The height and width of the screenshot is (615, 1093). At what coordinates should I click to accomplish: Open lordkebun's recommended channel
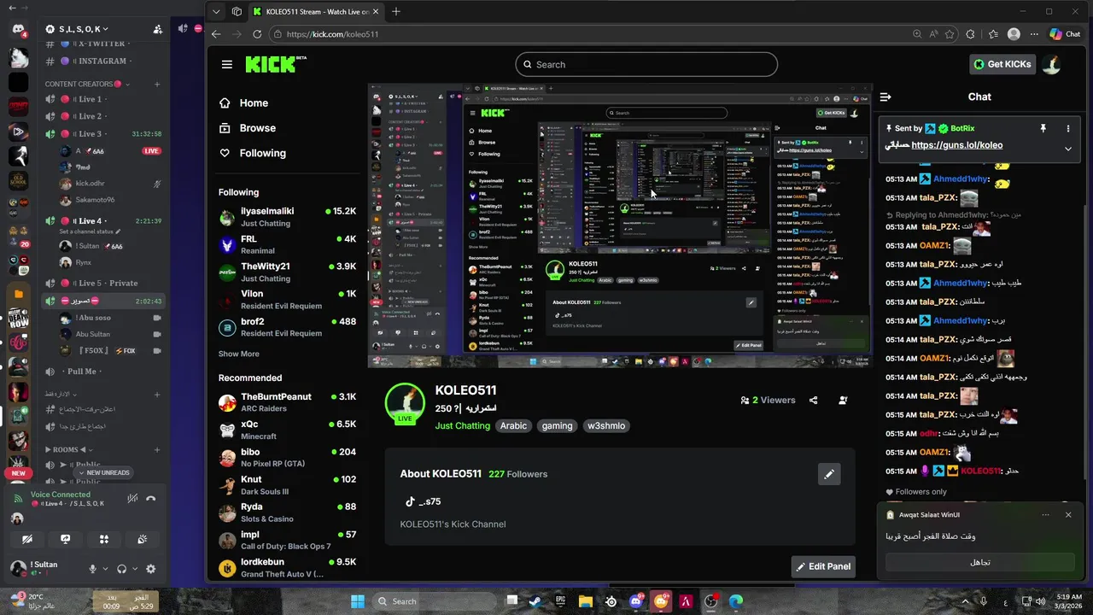[x=287, y=568]
